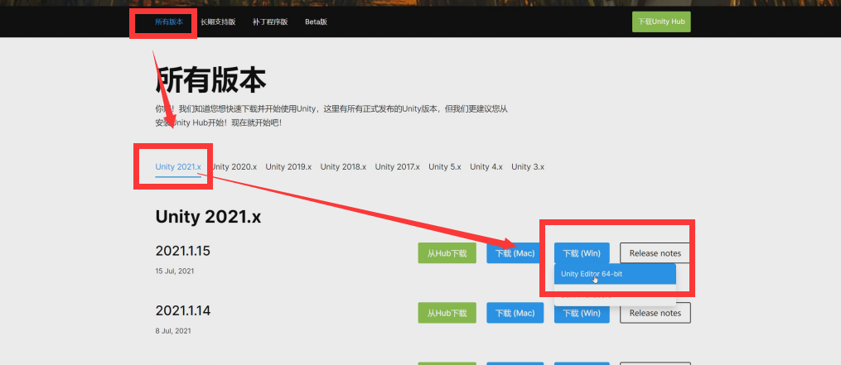This screenshot has height=365, width=841.
Task: Open Release notes for 2021.1.14
Action: click(x=655, y=313)
